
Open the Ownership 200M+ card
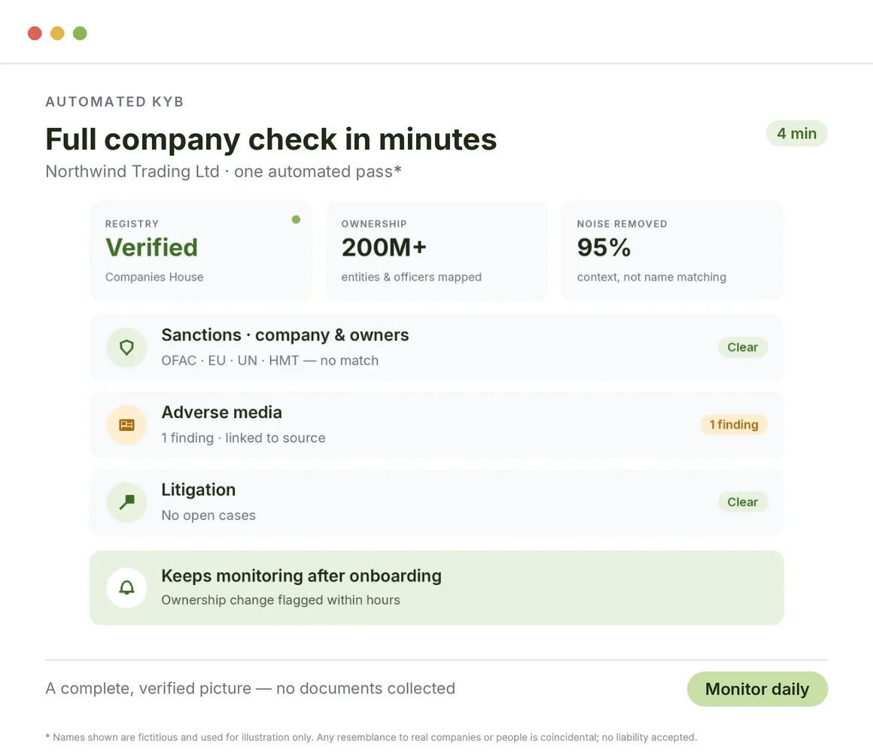pos(436,251)
